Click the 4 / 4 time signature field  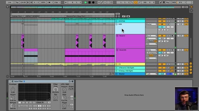tap(36, 2)
